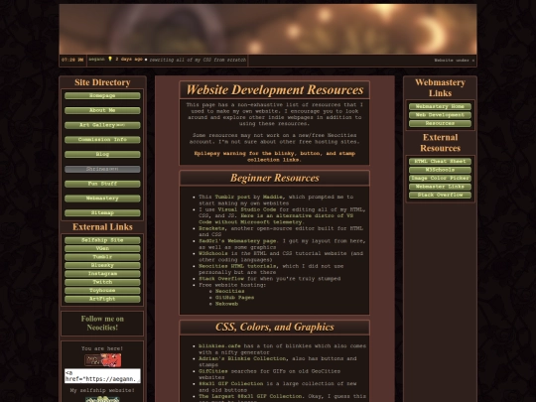Open the 'Brackets' editor link

click(x=211, y=228)
